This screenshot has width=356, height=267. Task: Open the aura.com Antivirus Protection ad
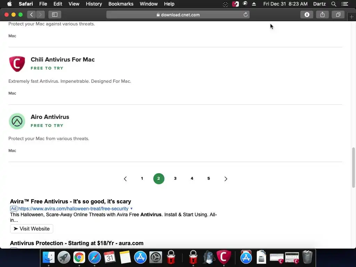[x=77, y=243]
